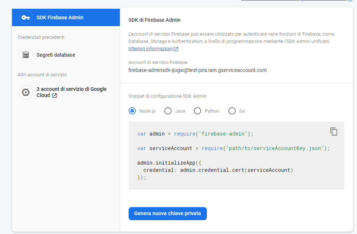
Task: Click Genera nuova chiave privata button
Action: pos(168,214)
